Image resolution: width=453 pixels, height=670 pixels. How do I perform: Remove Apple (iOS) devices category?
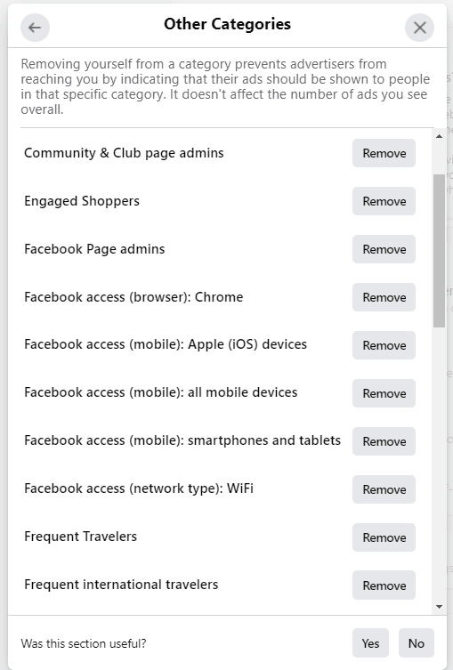point(384,345)
